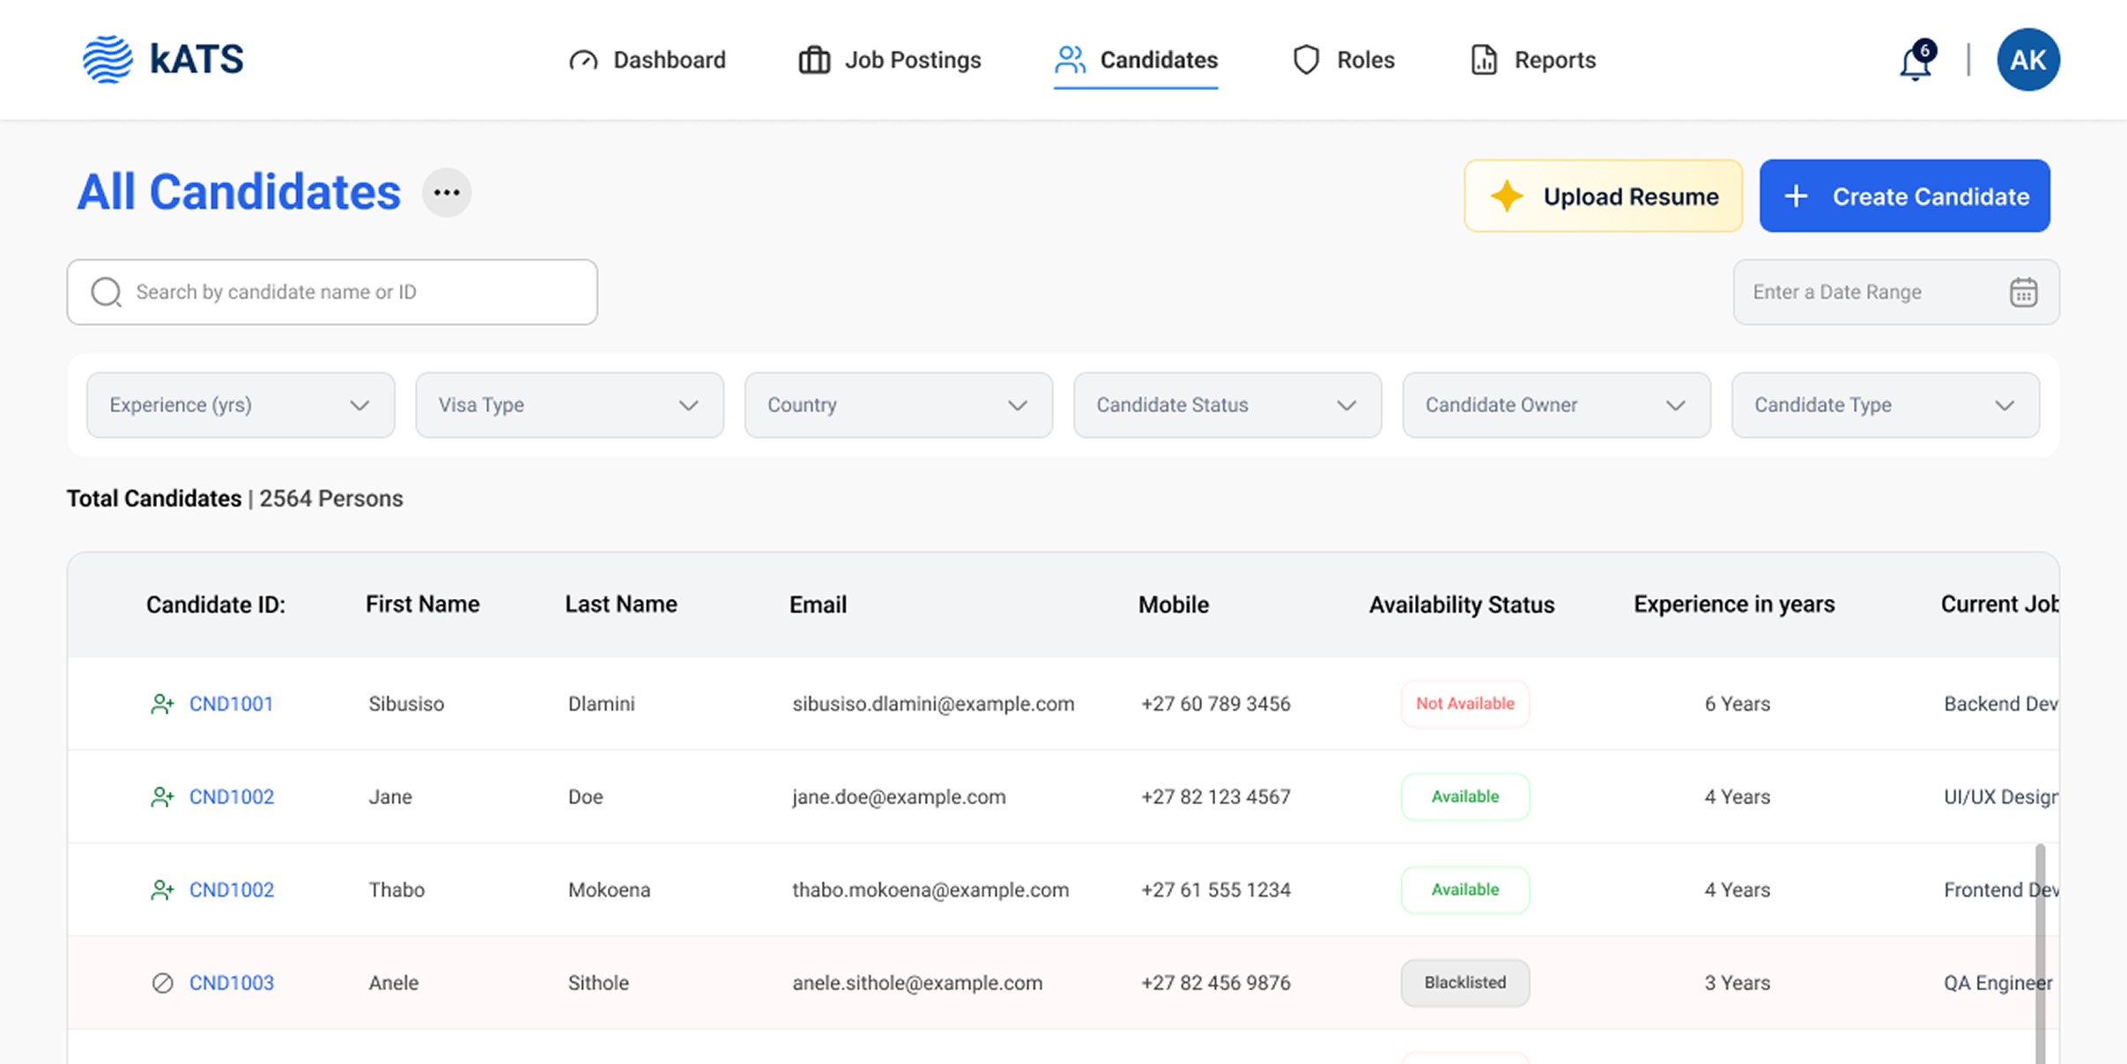Click the kATS wave logo
This screenshot has height=1064, width=2127.
tap(107, 60)
